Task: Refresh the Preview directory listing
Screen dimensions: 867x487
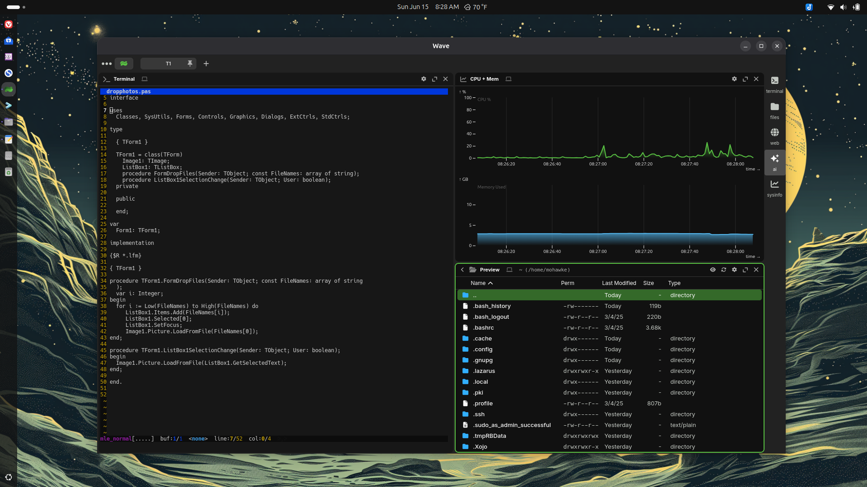Action: pyautogui.click(x=723, y=270)
